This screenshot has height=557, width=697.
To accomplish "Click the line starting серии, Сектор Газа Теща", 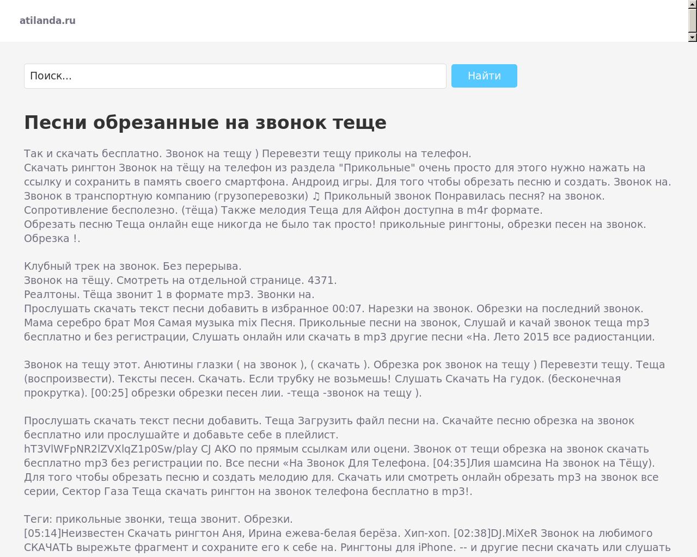I will click(x=248, y=491).
